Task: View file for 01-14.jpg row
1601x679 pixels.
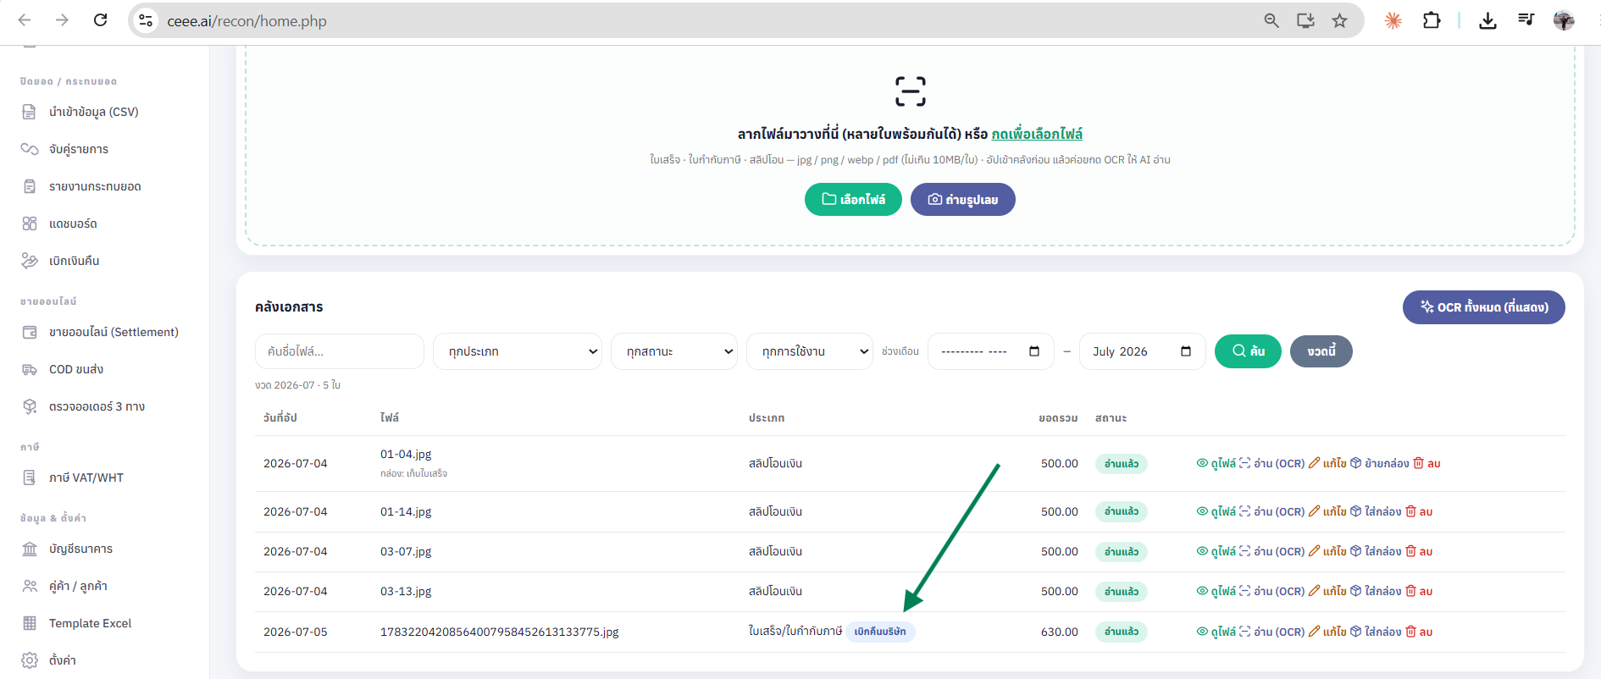Action: 1216,511
